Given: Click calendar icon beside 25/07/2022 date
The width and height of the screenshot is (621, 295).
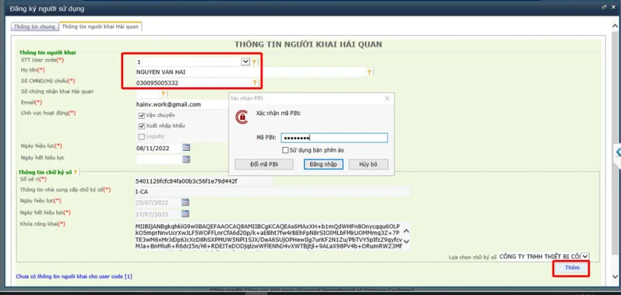Looking at the screenshot, I should tap(186, 202).
